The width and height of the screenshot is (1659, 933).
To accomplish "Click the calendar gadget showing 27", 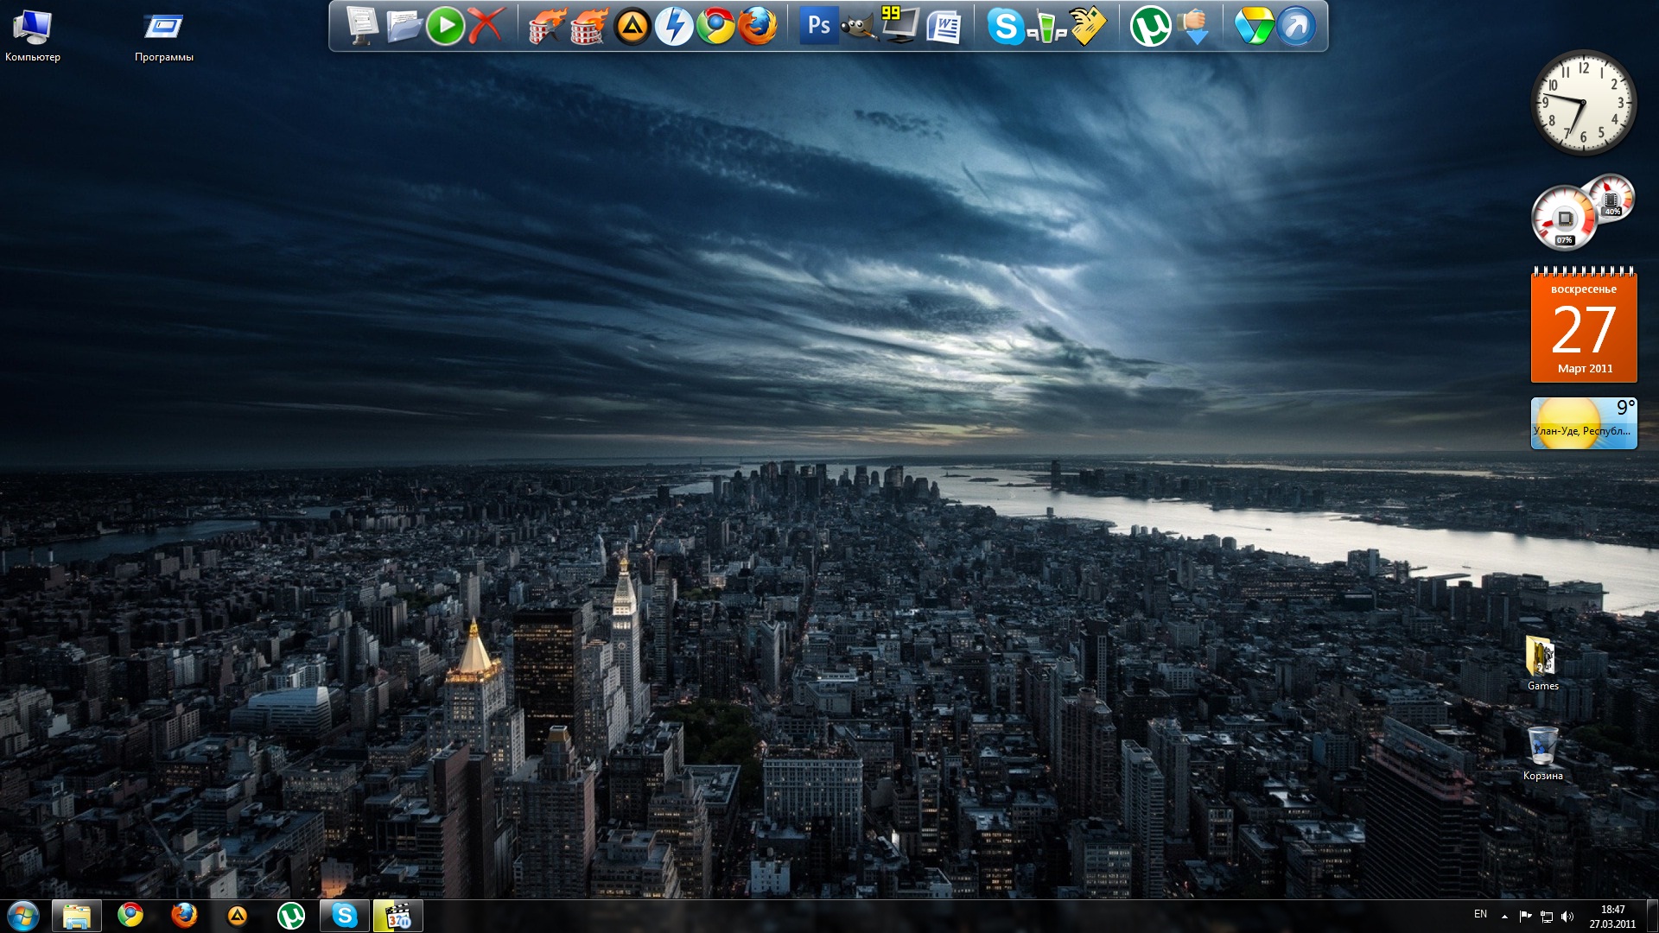I will point(1583,328).
